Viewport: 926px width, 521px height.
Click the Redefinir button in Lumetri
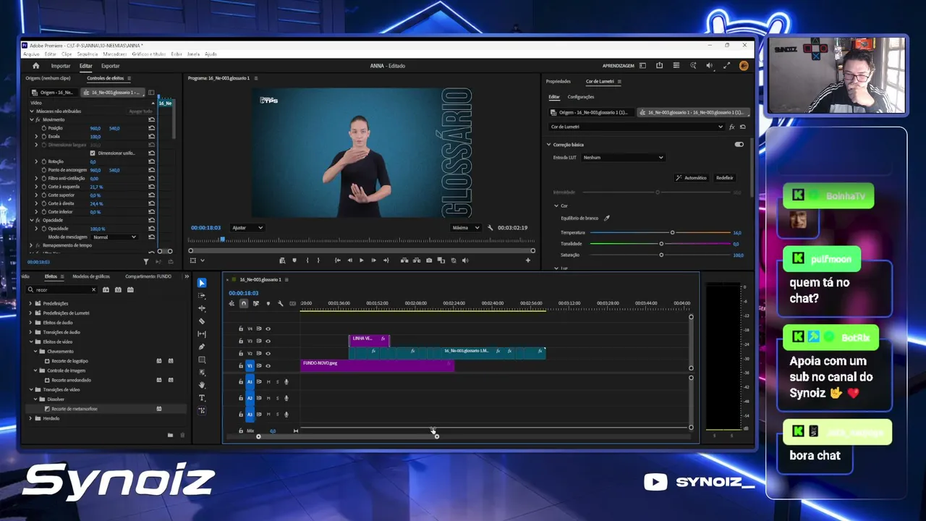tap(724, 177)
